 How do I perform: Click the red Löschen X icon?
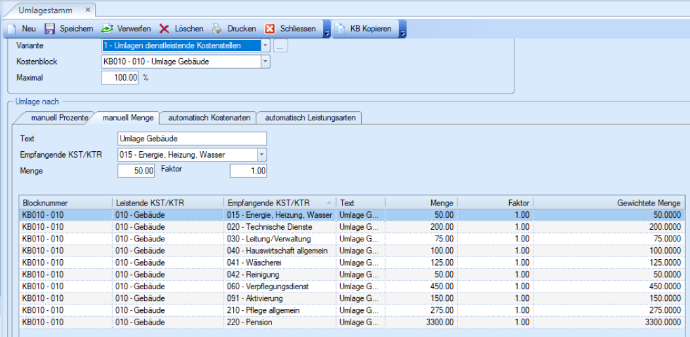(164, 29)
